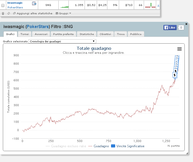Click the $710 profit cell
Screen dimensions: 193x162
(x=126, y=5)
